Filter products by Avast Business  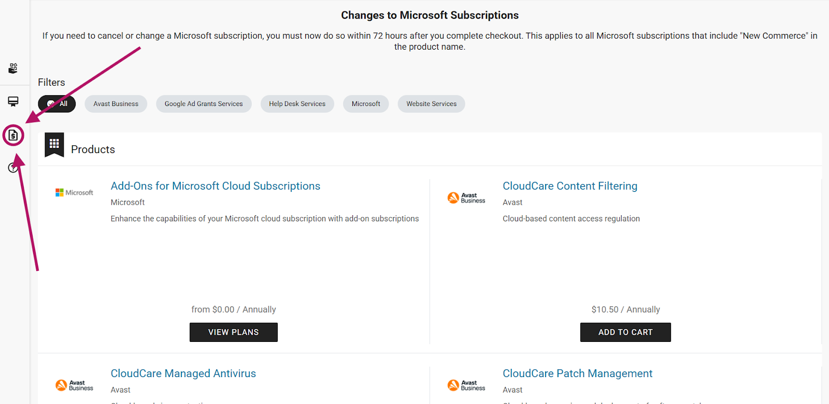coord(116,104)
